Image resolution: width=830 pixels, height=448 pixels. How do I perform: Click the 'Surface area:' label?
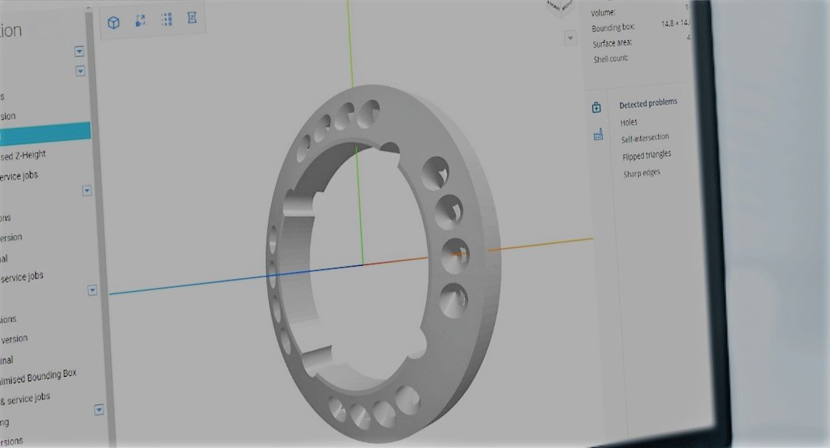(612, 44)
